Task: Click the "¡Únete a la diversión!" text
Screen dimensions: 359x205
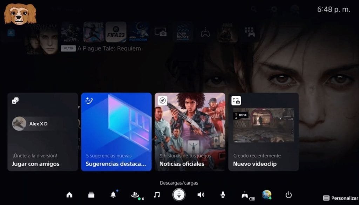Action: 35,156
